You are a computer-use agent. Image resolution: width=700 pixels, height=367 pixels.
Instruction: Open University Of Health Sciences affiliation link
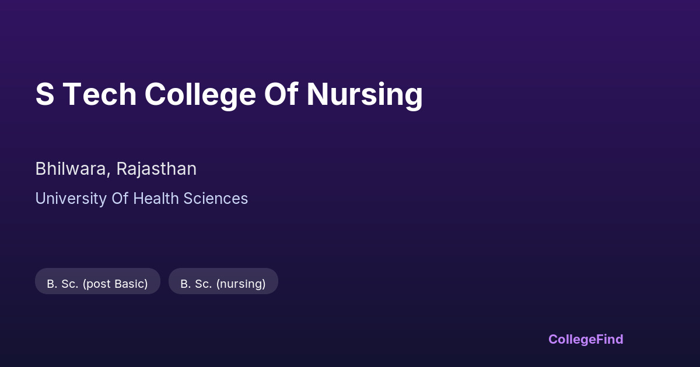(141, 199)
